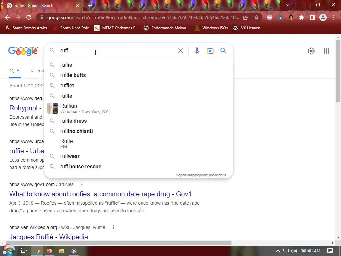Viewport: 341px width, 256px height.
Task: Open the tab search dropdown arrow
Action: click(287, 5)
